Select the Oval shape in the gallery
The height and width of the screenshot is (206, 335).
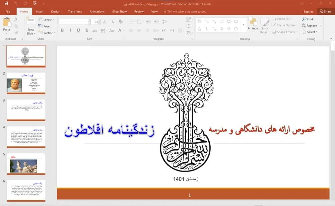[229, 21]
